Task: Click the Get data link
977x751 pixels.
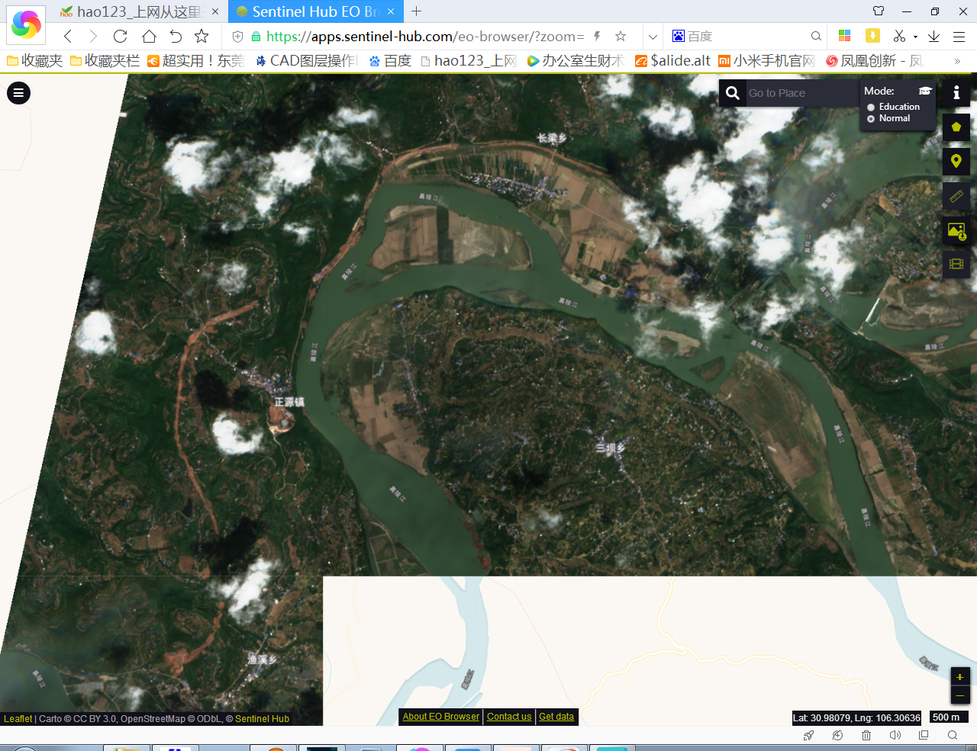Action: click(556, 717)
